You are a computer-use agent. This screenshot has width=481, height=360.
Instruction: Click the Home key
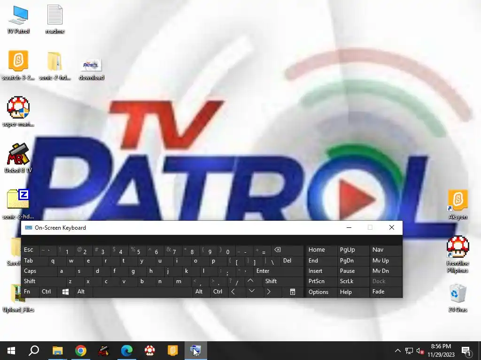321,250
